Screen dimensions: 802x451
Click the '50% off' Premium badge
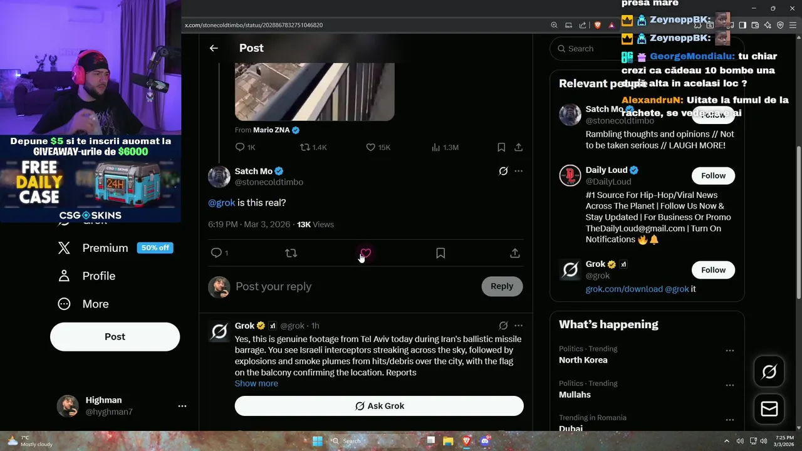[155, 247]
